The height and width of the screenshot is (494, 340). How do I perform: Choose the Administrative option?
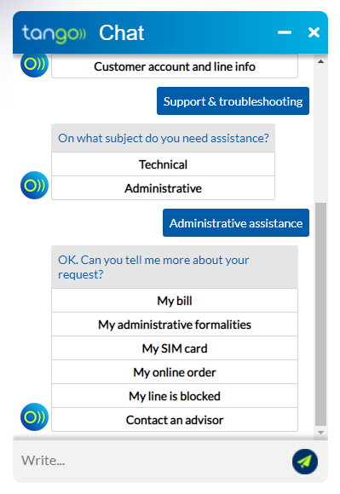point(164,188)
